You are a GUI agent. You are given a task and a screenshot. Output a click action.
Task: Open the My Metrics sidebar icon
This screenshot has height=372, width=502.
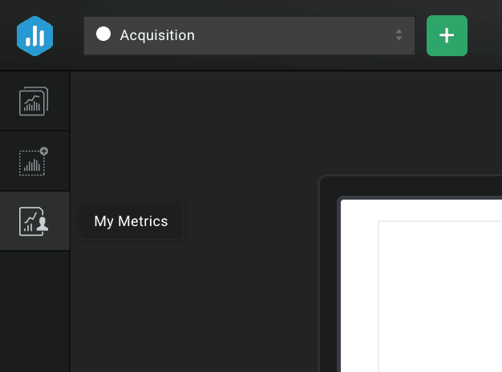coord(34,221)
